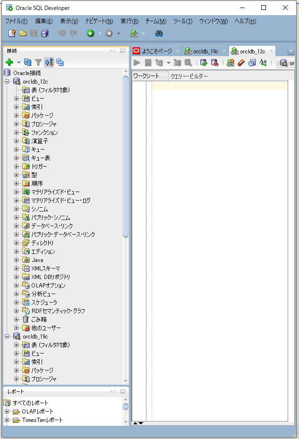This screenshot has height=439, width=299.
Task: Close the 接続 panel with its x
Action: coord(111,51)
